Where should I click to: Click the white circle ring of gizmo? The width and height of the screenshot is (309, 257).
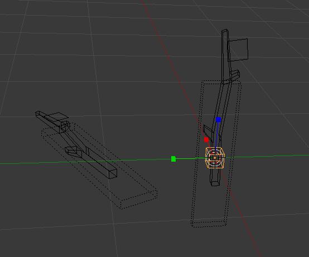[x=215, y=158]
